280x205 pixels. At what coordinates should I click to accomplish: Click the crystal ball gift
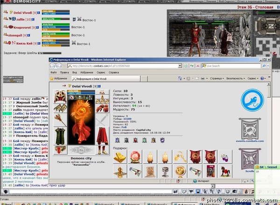tap(135, 157)
